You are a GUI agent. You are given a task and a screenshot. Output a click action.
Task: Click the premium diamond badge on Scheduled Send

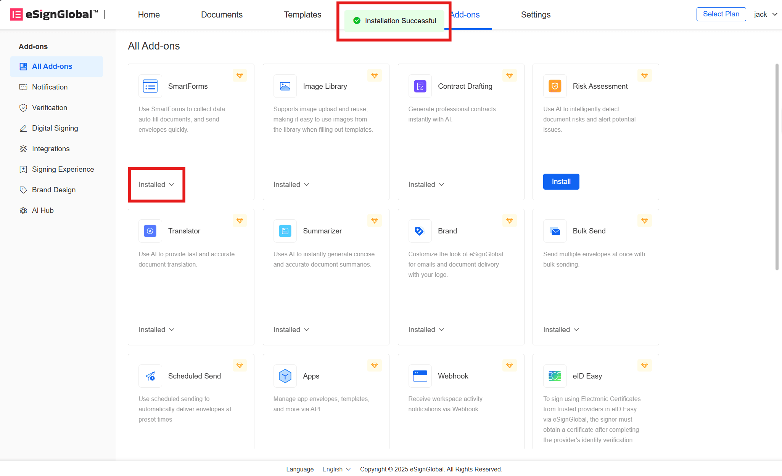pyautogui.click(x=240, y=365)
